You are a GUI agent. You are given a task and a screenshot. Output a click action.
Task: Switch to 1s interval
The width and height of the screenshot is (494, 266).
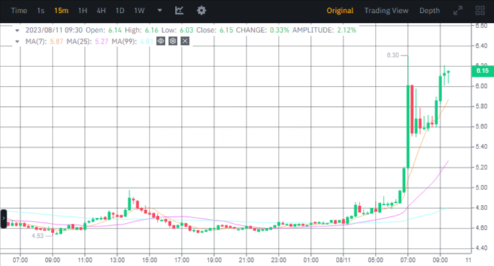(x=40, y=11)
